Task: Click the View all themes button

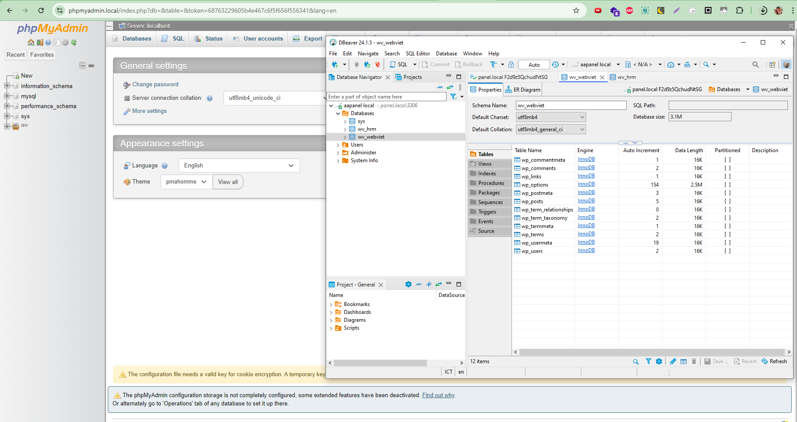Action: tap(228, 182)
